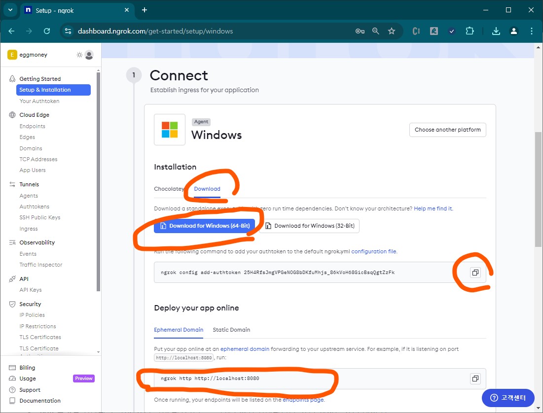Copy the ngrok add-authtoken command
This screenshot has height=413, width=543.
[475, 273]
